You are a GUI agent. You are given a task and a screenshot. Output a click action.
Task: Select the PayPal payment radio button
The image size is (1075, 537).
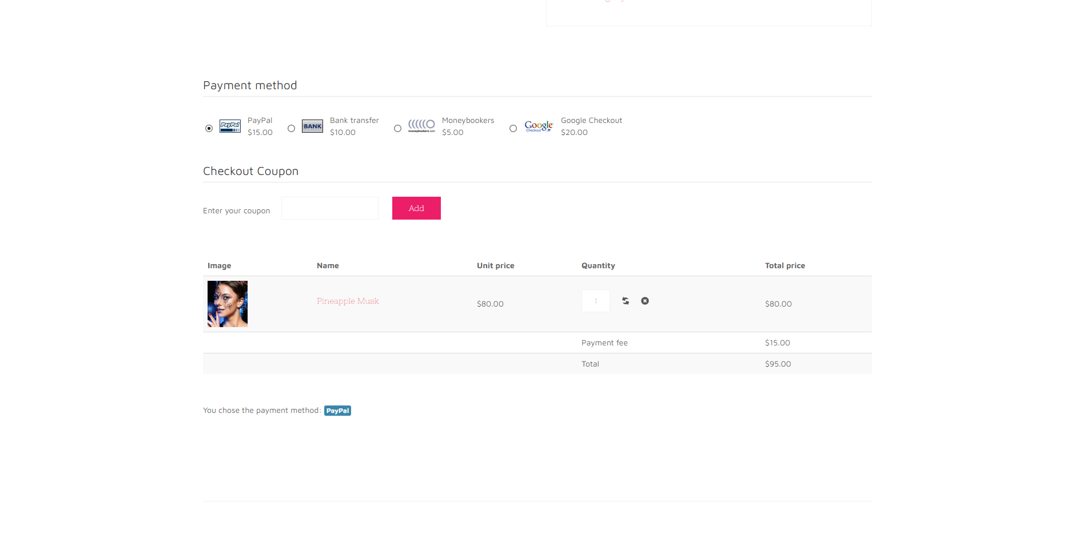click(x=209, y=128)
